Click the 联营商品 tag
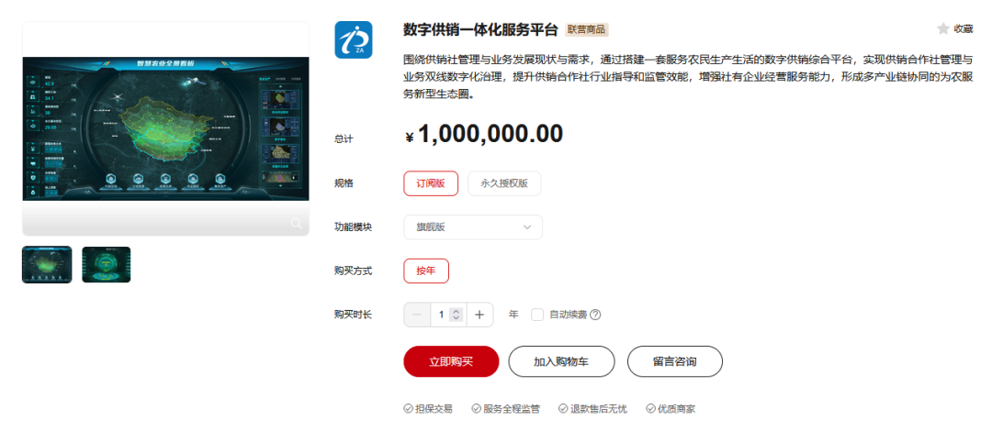Image resolution: width=992 pixels, height=431 pixels. coord(586,29)
